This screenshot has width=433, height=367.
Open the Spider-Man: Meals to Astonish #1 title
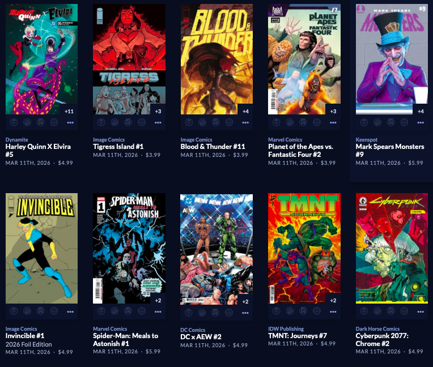(126, 340)
